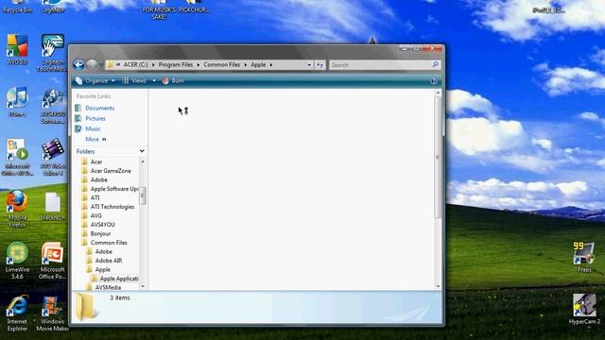Open the LogMeIn desktop icon
Viewport: 605px width, 340px height.
tap(53, 7)
